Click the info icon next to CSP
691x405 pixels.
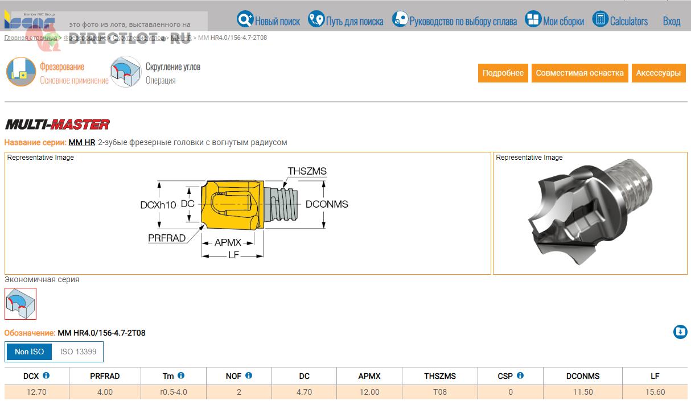520,375
